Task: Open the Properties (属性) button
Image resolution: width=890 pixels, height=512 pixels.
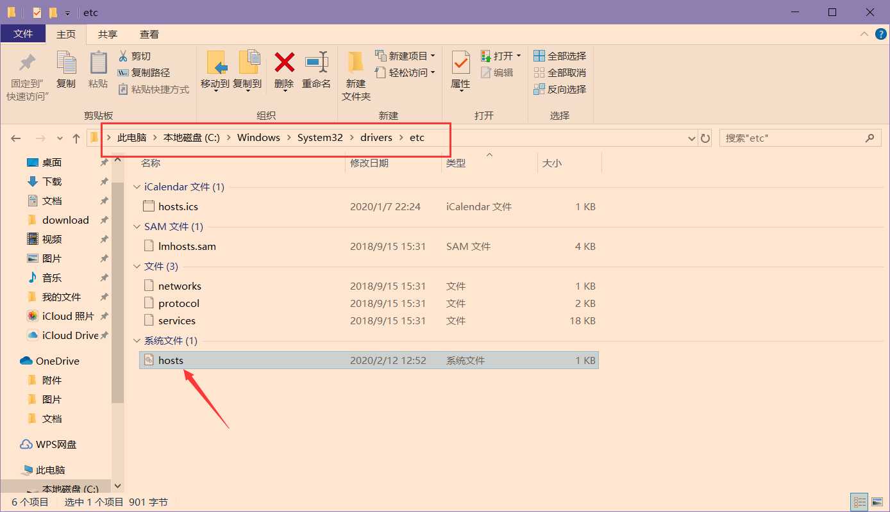Action: (460, 70)
